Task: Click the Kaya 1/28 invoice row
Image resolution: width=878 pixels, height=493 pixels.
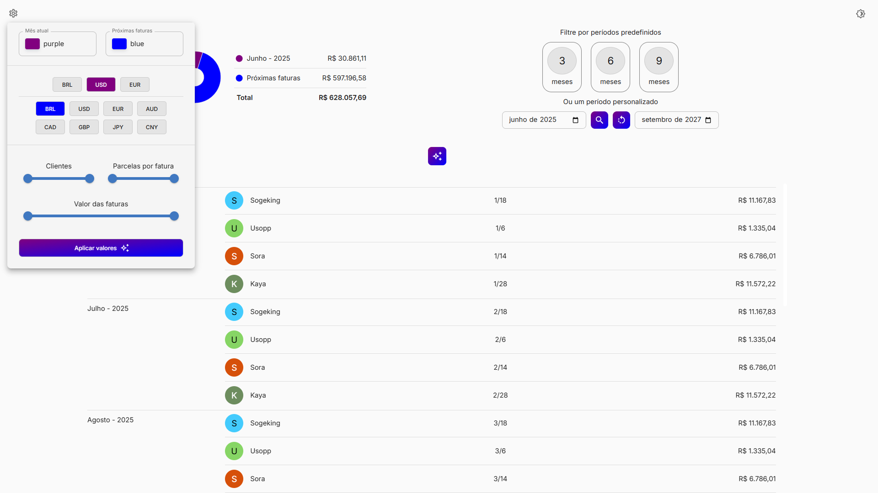Action: pyautogui.click(x=500, y=284)
